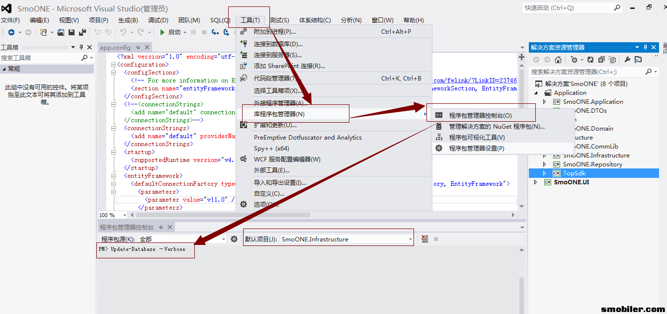Open the 生成(B) menu
The height and width of the screenshot is (314, 667).
pyautogui.click(x=128, y=20)
